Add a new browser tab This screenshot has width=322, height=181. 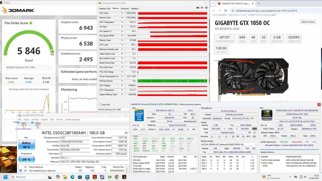[259, 4]
